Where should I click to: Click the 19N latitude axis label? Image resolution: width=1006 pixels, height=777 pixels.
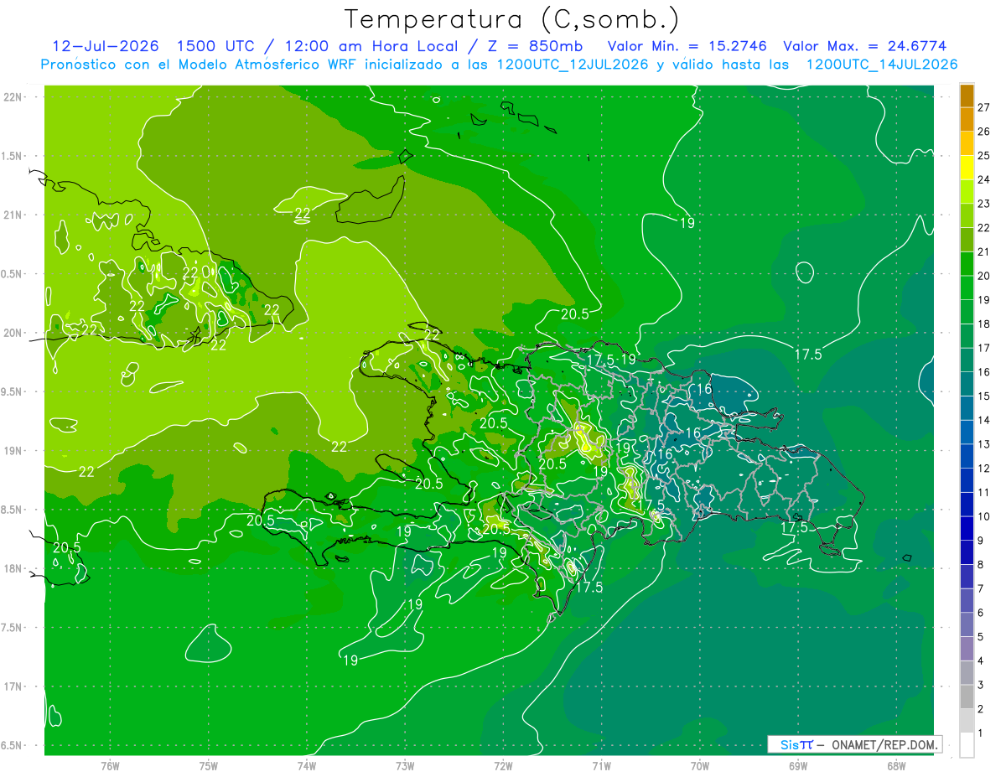pos(14,450)
